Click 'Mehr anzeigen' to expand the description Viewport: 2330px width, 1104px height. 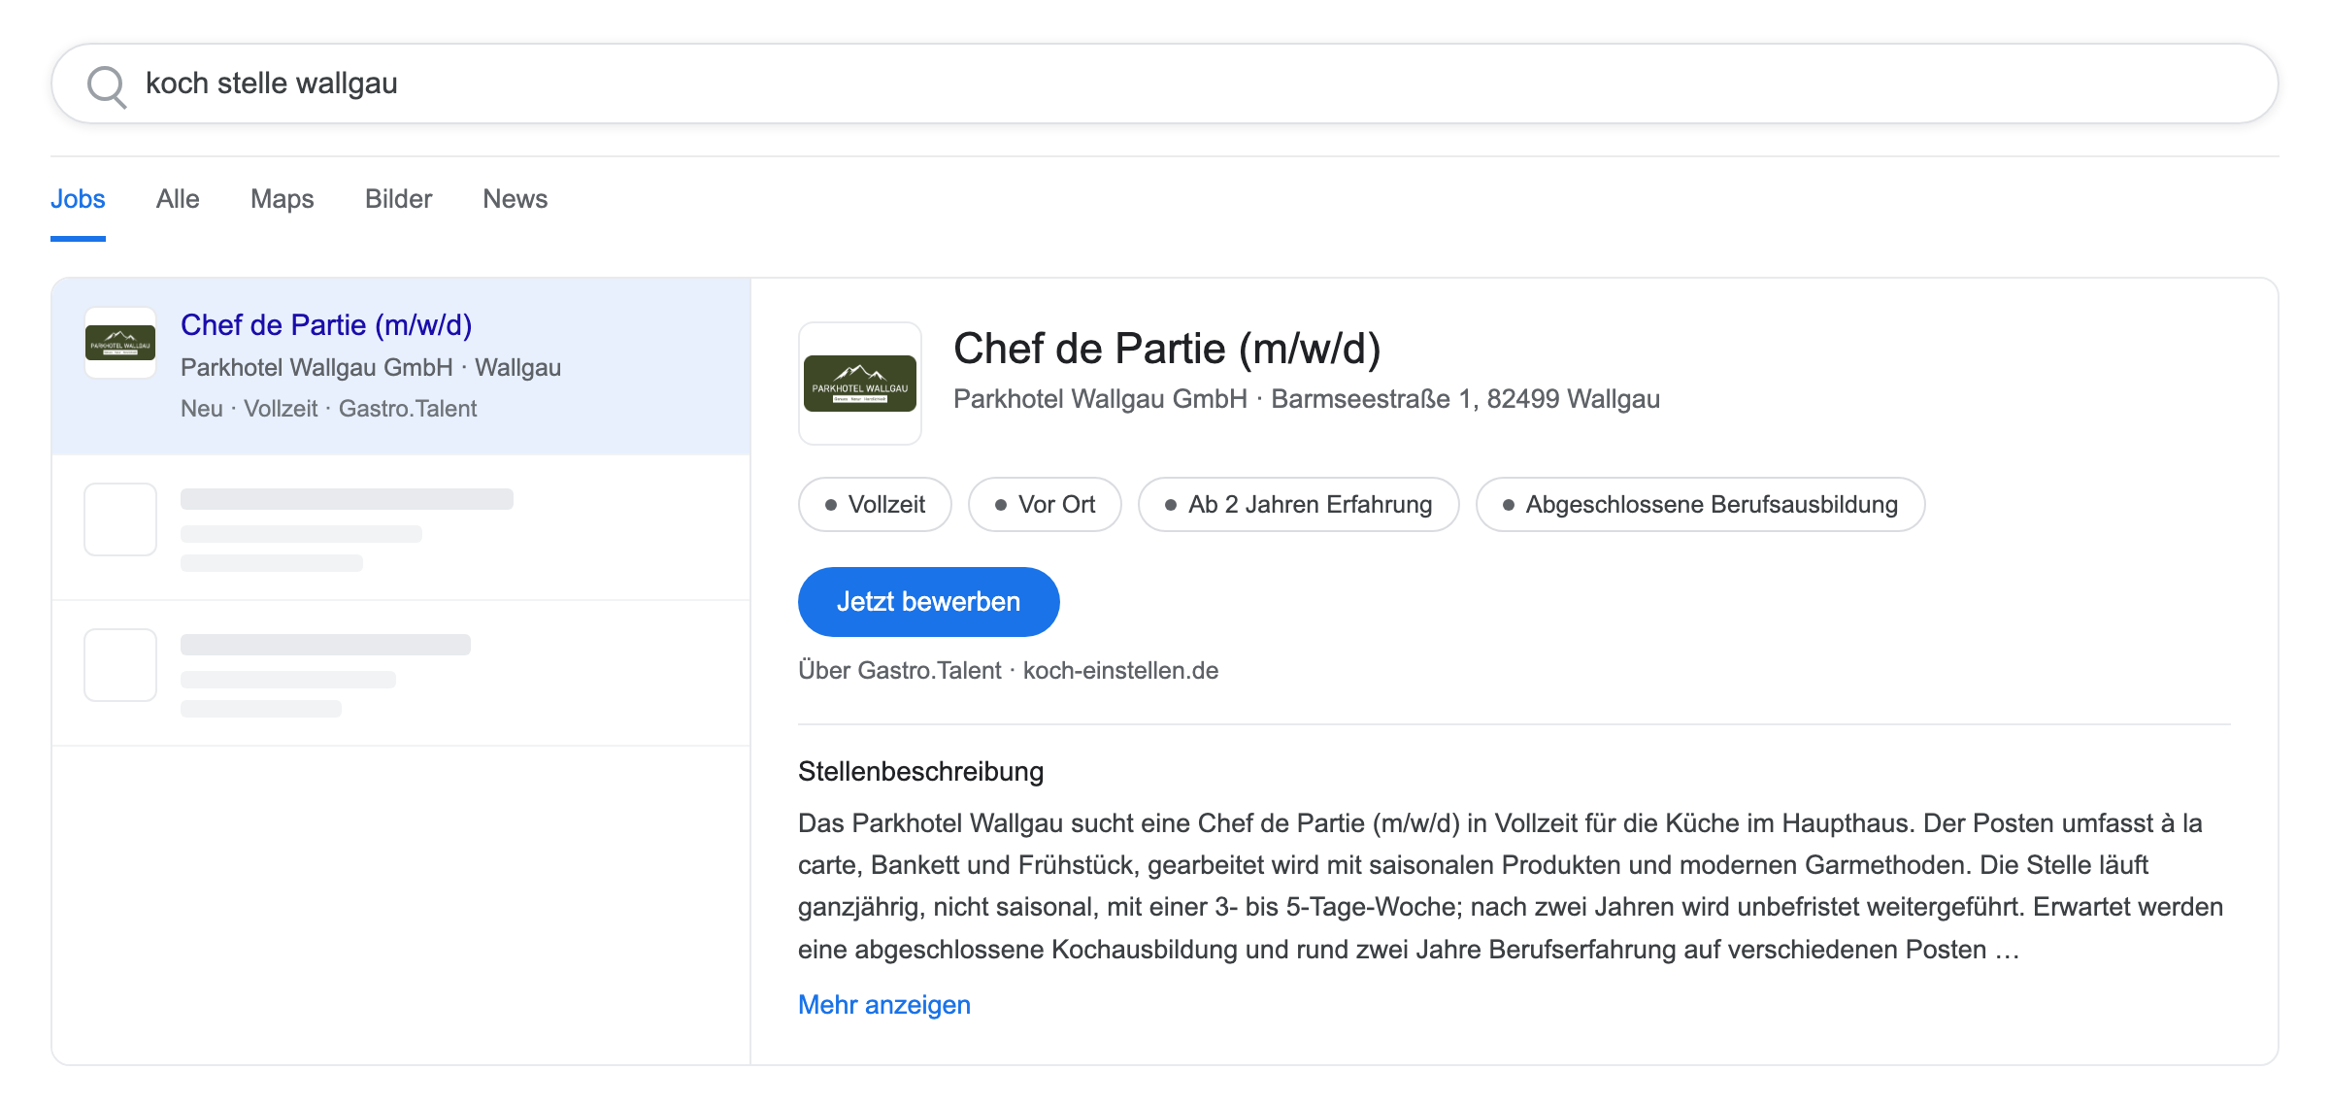[884, 1004]
